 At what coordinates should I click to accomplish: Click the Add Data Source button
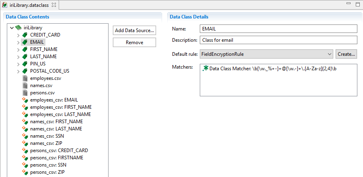click(x=134, y=30)
